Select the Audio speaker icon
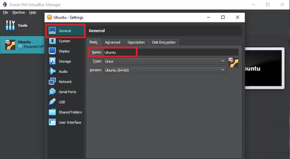 tap(52, 71)
